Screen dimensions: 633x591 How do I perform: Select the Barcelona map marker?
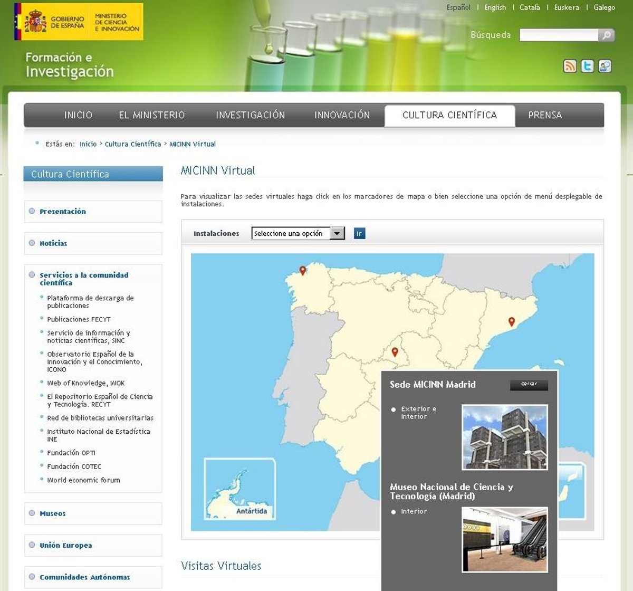(x=511, y=321)
